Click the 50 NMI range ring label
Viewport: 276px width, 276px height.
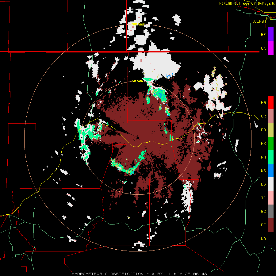138,81
